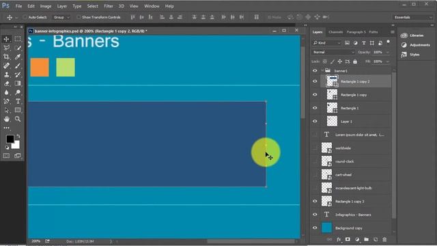Hide the Layer 1 layer
The width and height of the screenshot is (437, 246).
[315, 122]
